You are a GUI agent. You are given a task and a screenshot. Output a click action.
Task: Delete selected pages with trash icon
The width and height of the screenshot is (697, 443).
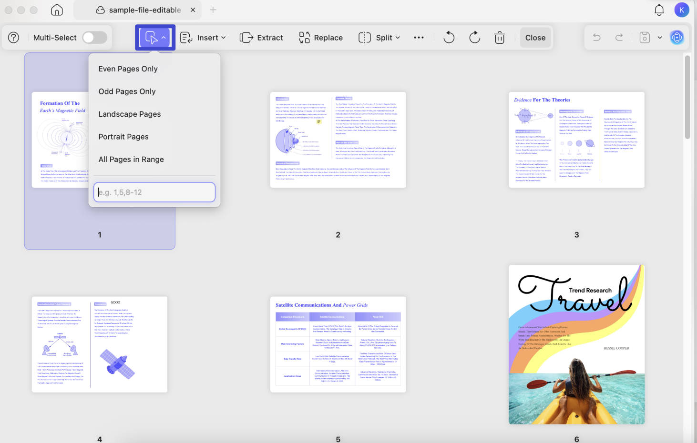click(499, 38)
